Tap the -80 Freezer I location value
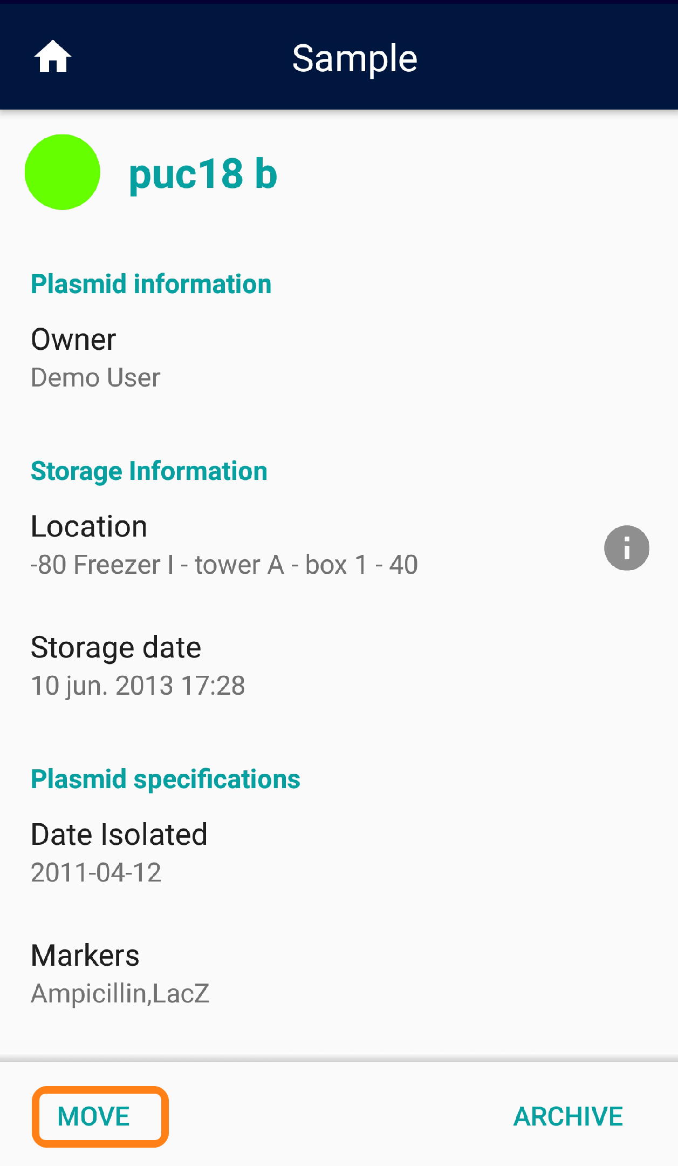Screen dimensions: 678x1166 [x=224, y=565]
